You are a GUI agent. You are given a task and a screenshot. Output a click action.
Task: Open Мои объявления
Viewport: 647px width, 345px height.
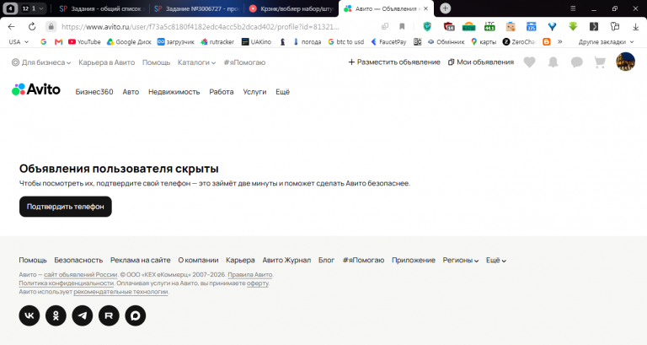click(481, 62)
